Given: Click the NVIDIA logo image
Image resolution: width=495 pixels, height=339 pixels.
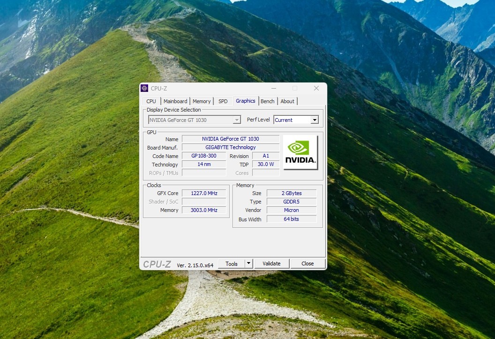Looking at the screenshot, I should (x=300, y=152).
